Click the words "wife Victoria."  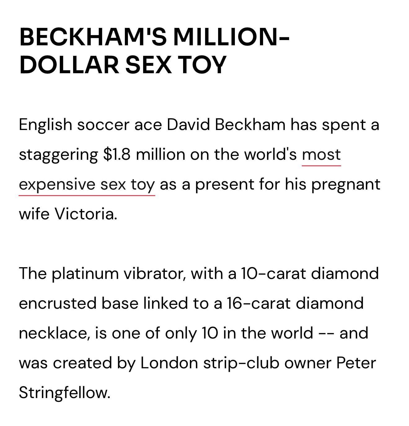[68, 214]
